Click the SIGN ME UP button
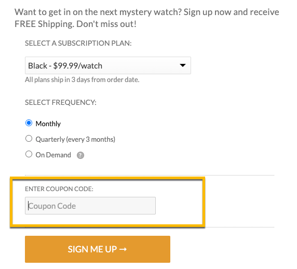Viewport: 297px width, 269px height. 98,249
